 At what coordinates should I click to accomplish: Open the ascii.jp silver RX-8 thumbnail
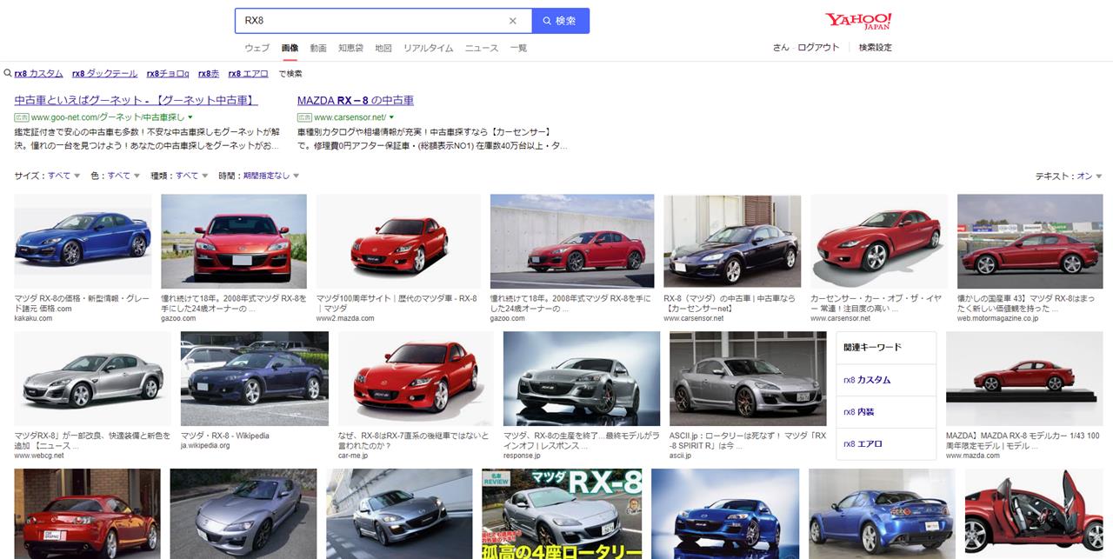pos(748,378)
